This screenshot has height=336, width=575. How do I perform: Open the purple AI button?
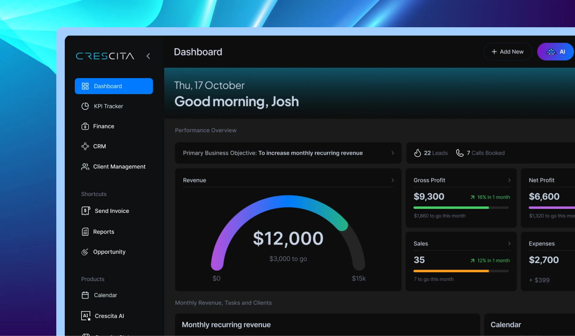click(x=555, y=52)
